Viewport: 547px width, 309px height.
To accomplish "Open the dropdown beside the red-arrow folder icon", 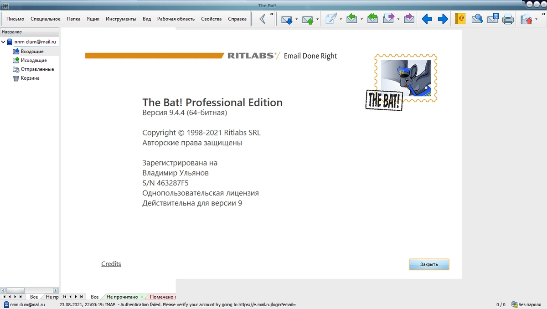I will (x=536, y=19).
